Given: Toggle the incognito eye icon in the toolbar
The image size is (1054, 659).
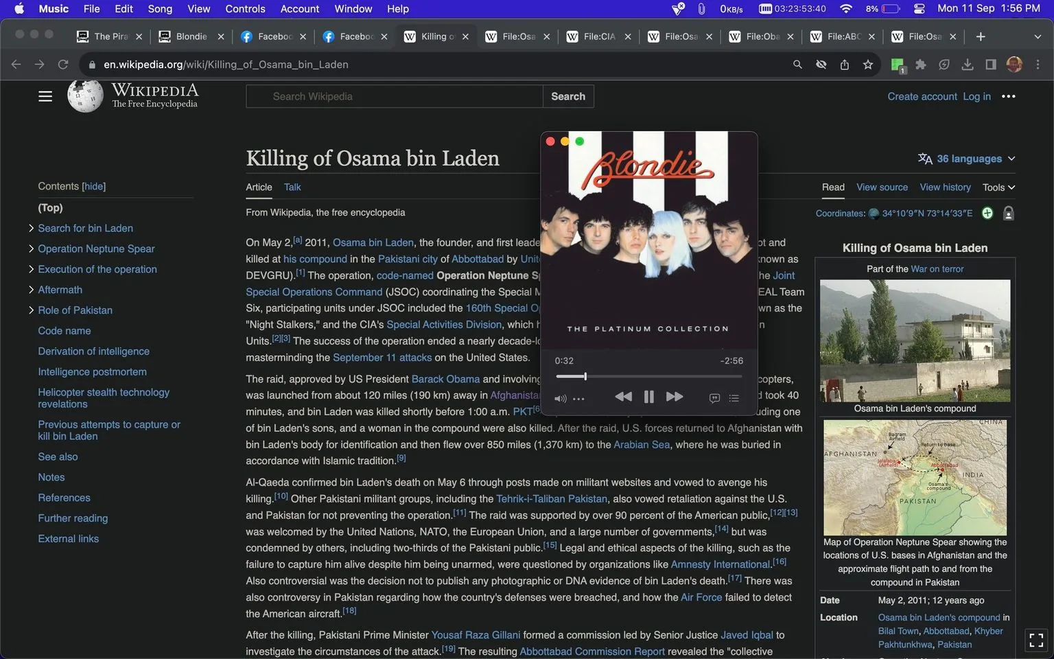Looking at the screenshot, I should click(x=821, y=64).
